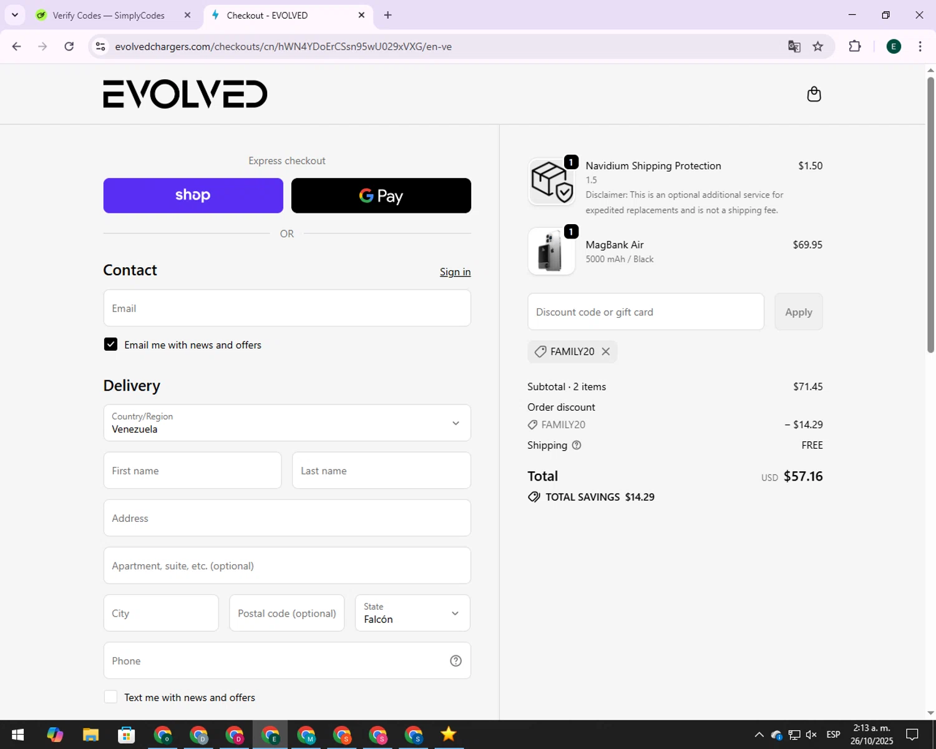Click the page vertical scrollbar thumb

(930, 214)
